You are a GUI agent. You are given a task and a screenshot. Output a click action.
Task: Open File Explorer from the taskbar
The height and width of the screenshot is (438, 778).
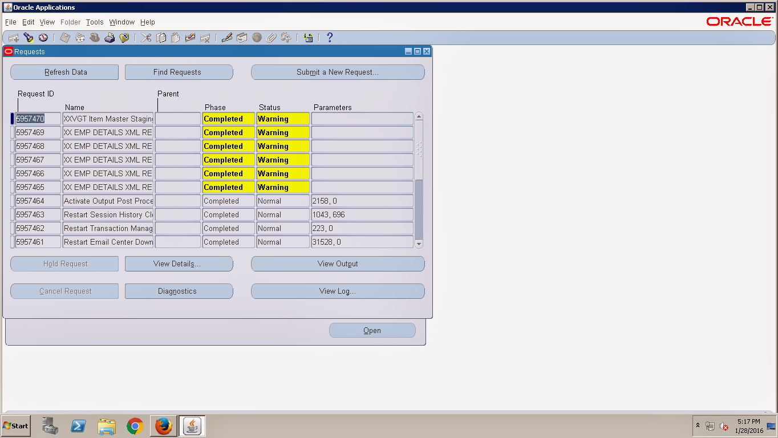click(107, 426)
